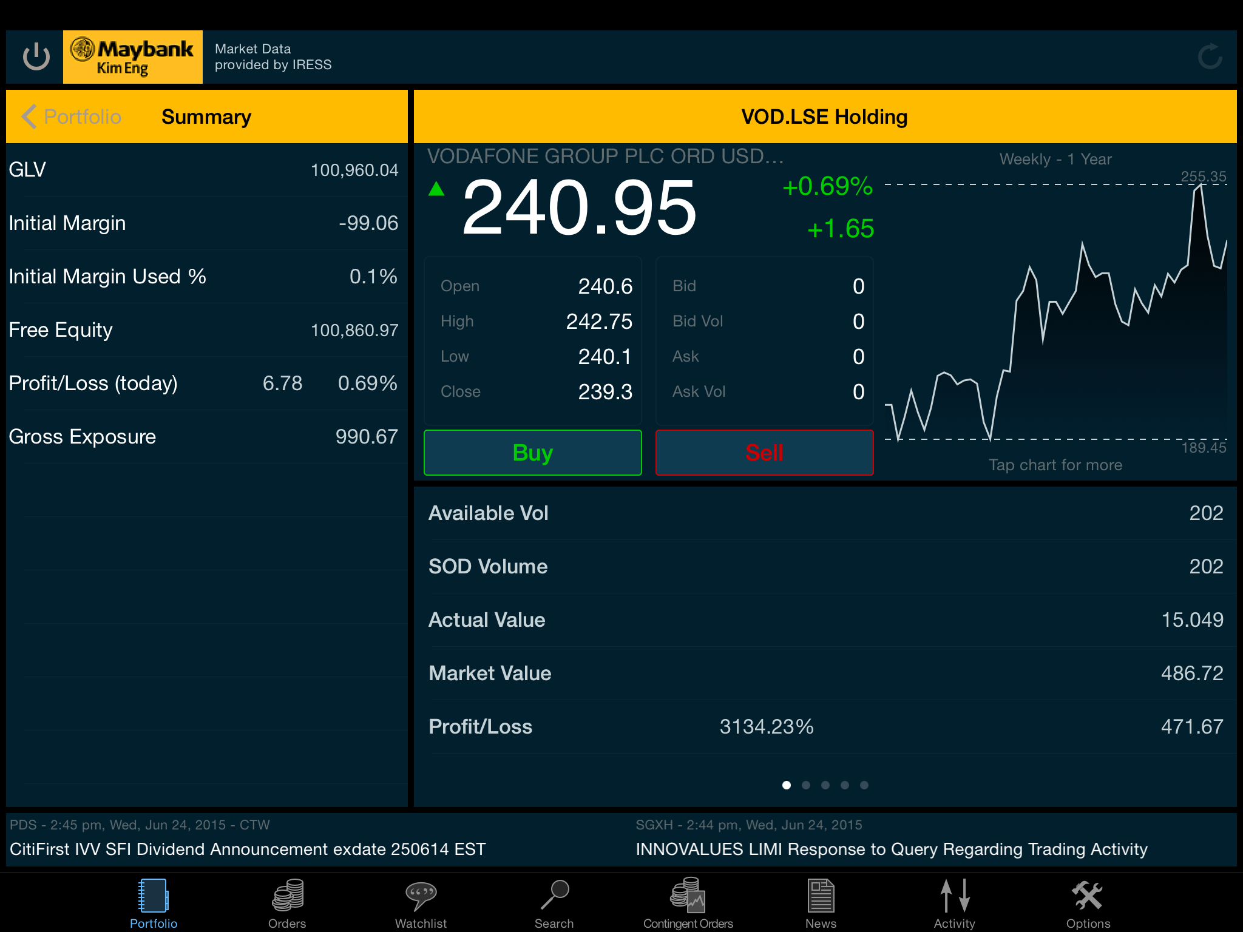Tap the Sell button
Viewport: 1243px width, 932px height.
[x=765, y=453]
